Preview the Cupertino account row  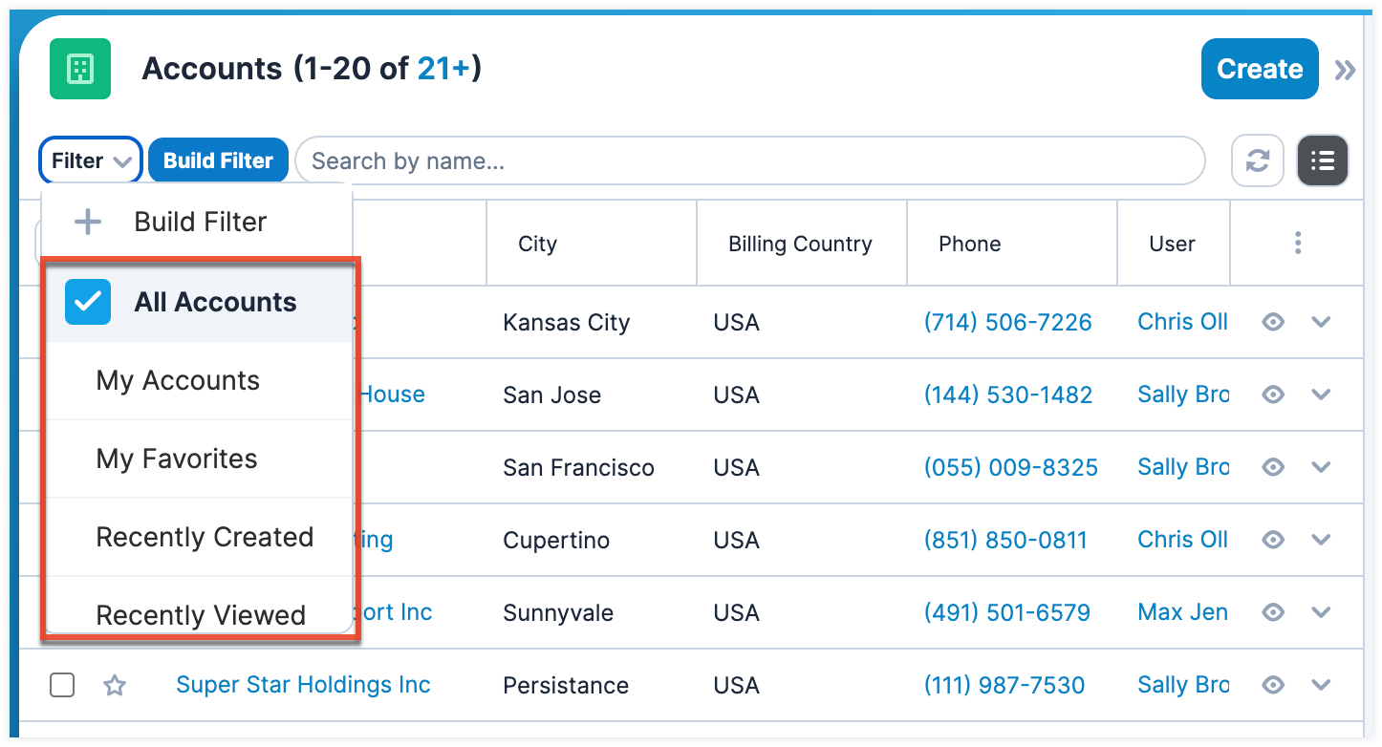pyautogui.click(x=1273, y=540)
